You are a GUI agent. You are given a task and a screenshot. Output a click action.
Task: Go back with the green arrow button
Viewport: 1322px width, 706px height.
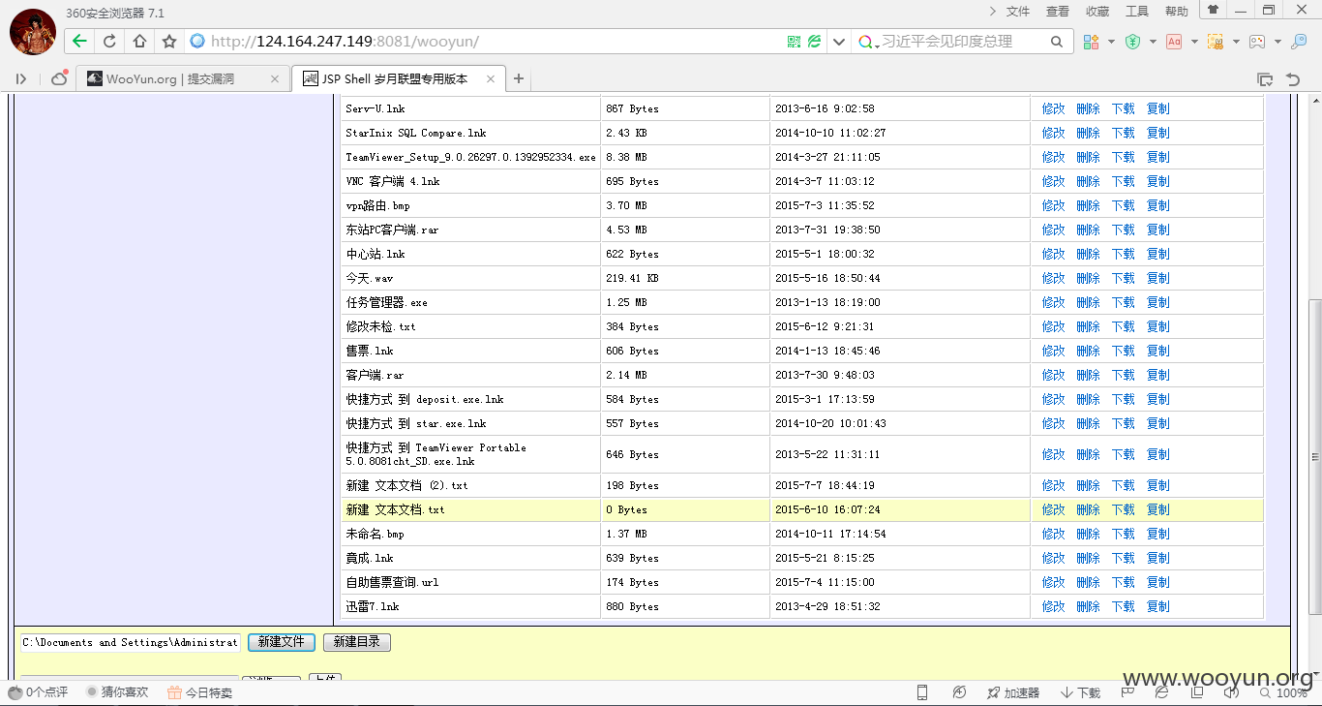point(79,42)
